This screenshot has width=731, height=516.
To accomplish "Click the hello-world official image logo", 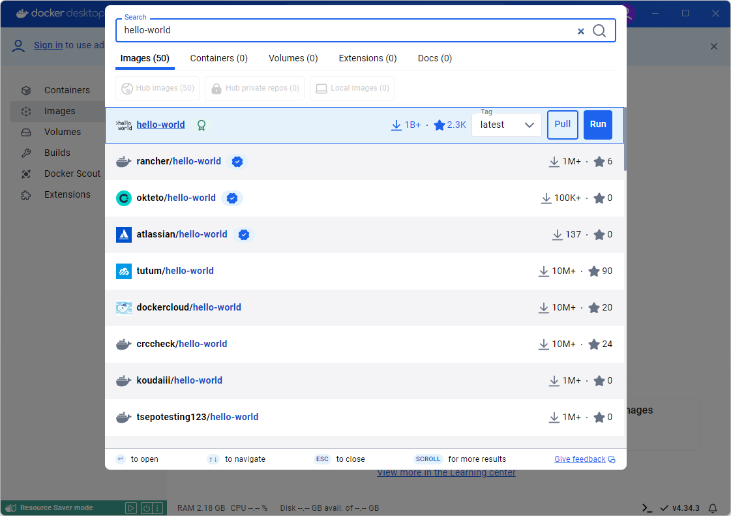I will point(123,125).
